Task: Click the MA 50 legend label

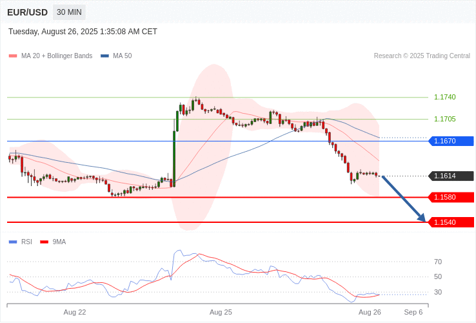Action: click(123, 56)
